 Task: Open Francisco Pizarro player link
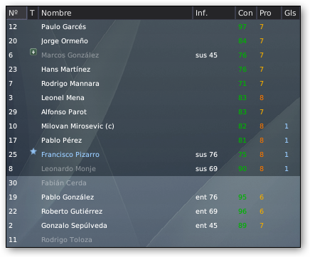pyautogui.click(x=70, y=155)
